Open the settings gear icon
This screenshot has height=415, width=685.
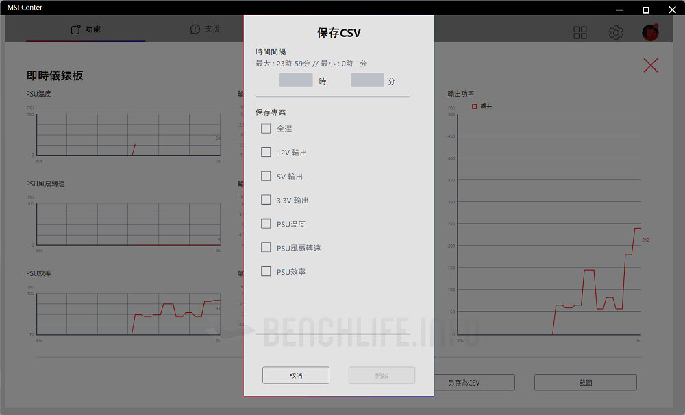tap(616, 33)
